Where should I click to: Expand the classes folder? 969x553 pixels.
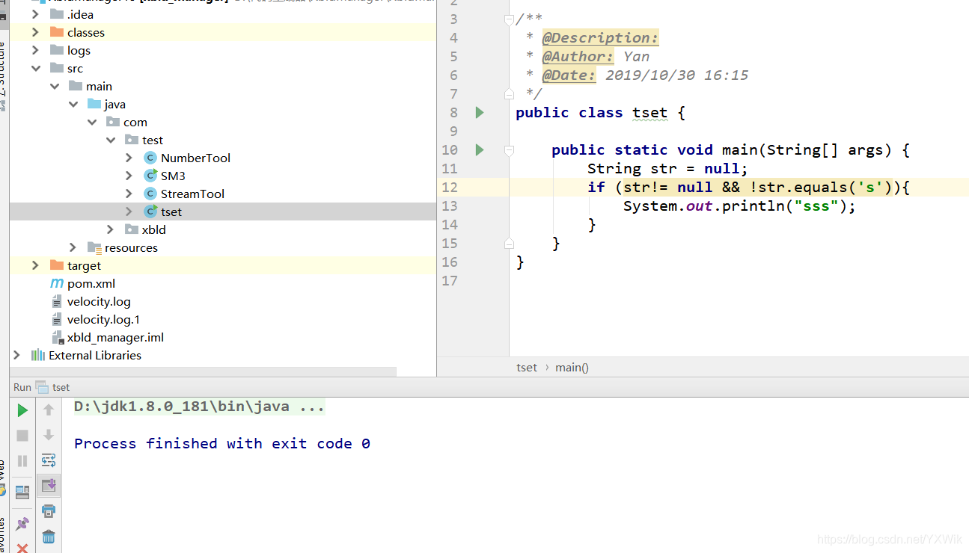(x=35, y=32)
